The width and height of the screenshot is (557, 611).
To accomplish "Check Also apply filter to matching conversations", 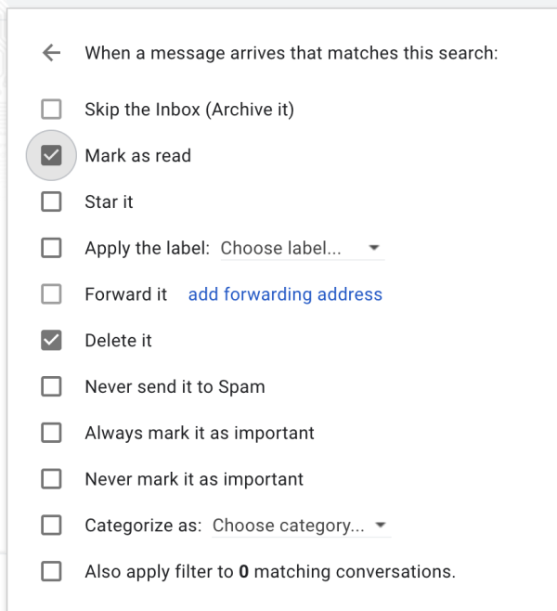I will click(51, 572).
